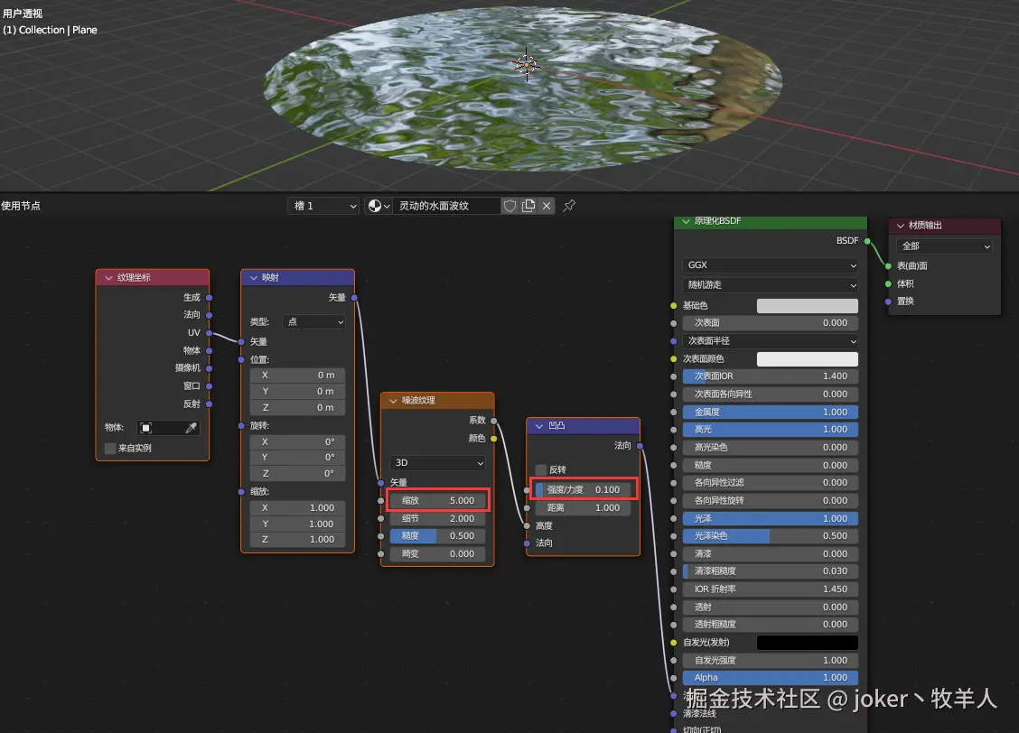Click the eyedropper in texture coordinate node
This screenshot has width=1019, height=733.
[192, 428]
